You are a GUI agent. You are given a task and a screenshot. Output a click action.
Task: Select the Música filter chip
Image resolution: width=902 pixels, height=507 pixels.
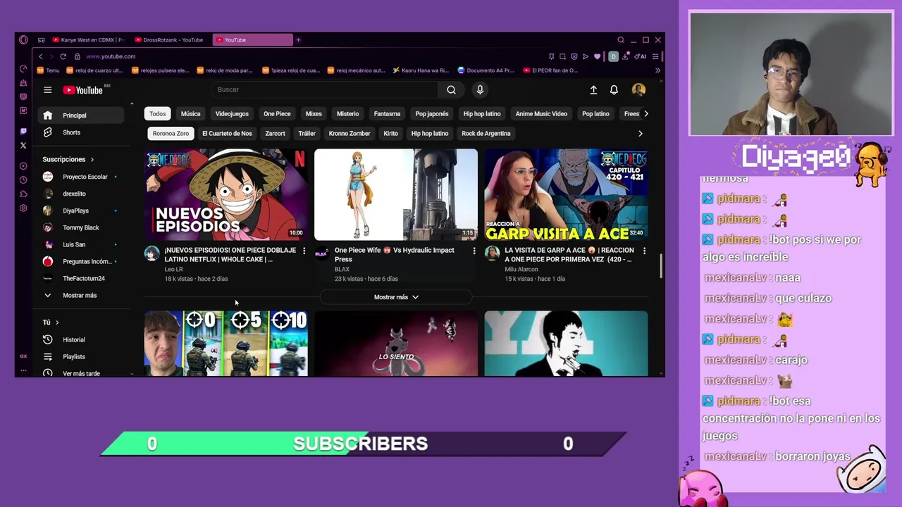click(190, 113)
